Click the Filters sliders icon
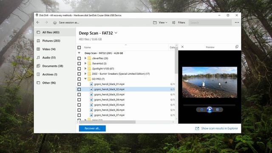This screenshot has width=272, height=153. (x=173, y=23)
